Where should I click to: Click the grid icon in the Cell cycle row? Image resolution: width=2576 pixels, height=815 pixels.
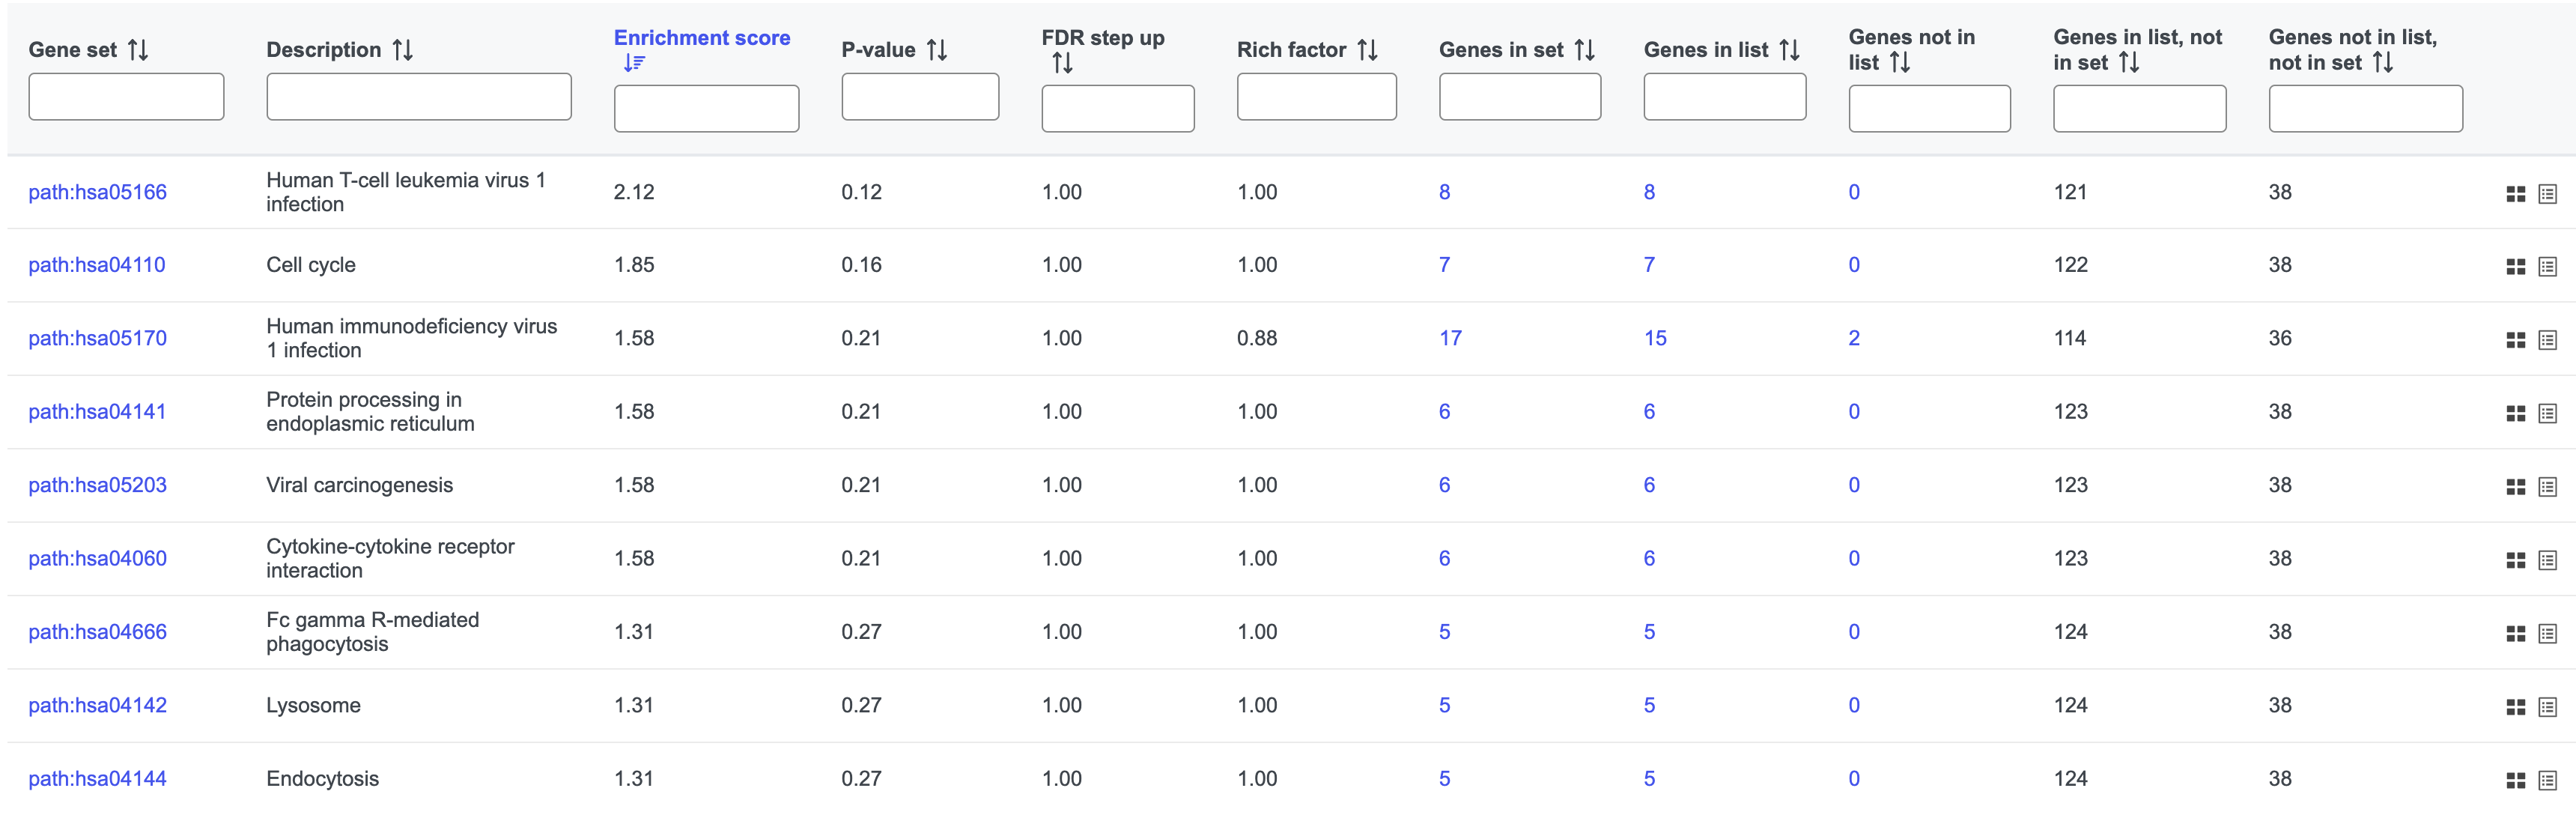tap(2515, 266)
